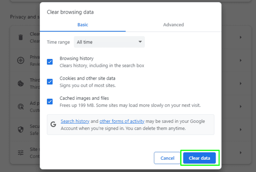Expand the Site settings row arrow
Viewport: 256px width, 172px height.
[241, 153]
